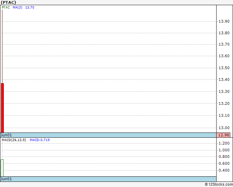Image resolution: width=233 pixels, height=187 pixels.
Task: Select the 12.96 current price tag
Action: click(223, 135)
